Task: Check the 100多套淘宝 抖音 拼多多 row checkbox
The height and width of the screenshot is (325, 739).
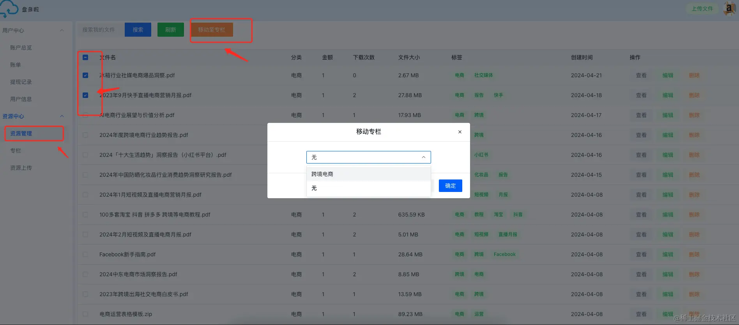Action: click(85, 215)
